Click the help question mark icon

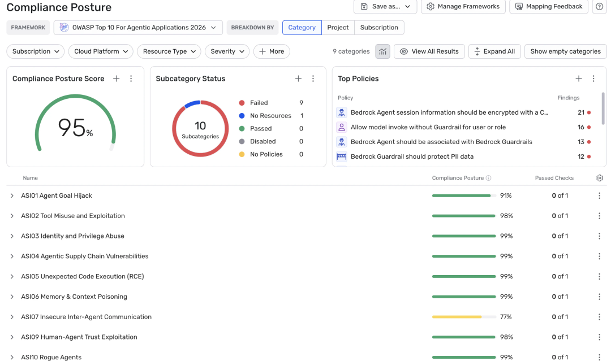(x=599, y=6)
